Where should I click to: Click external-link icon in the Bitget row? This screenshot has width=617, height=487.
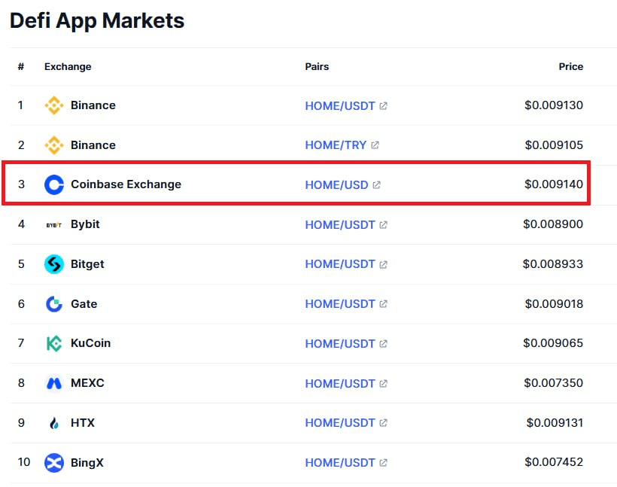tap(383, 264)
